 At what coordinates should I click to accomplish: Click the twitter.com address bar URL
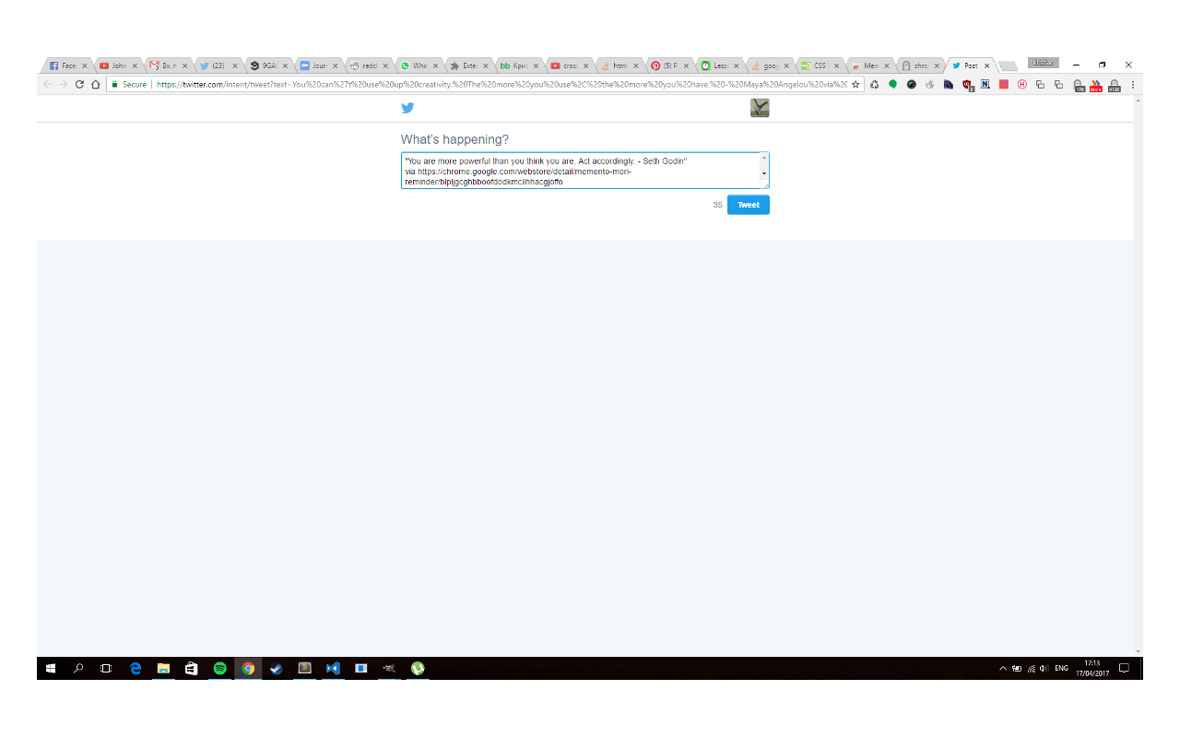501,84
